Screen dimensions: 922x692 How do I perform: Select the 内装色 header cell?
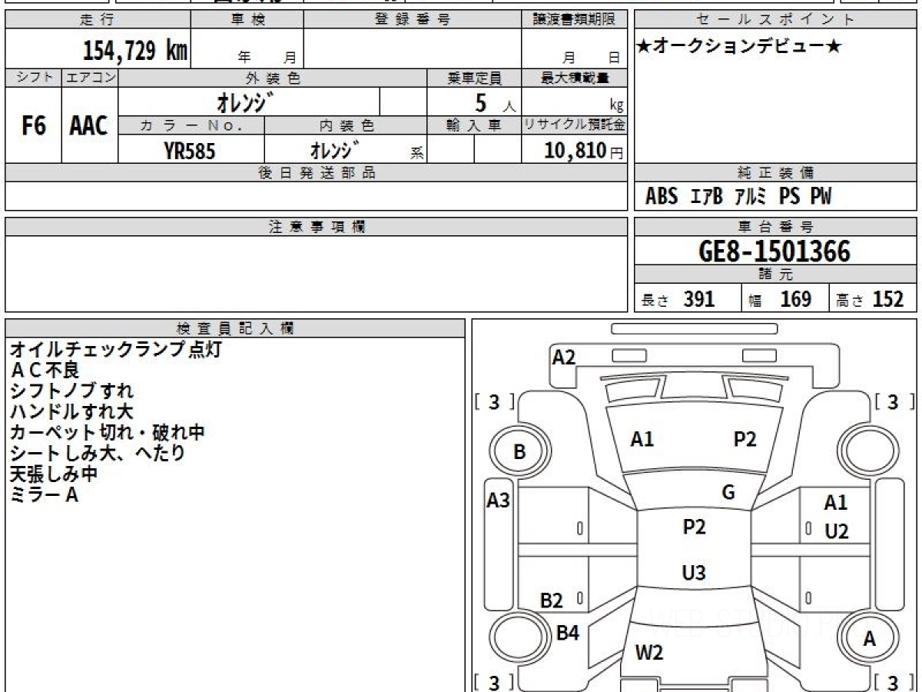346,125
